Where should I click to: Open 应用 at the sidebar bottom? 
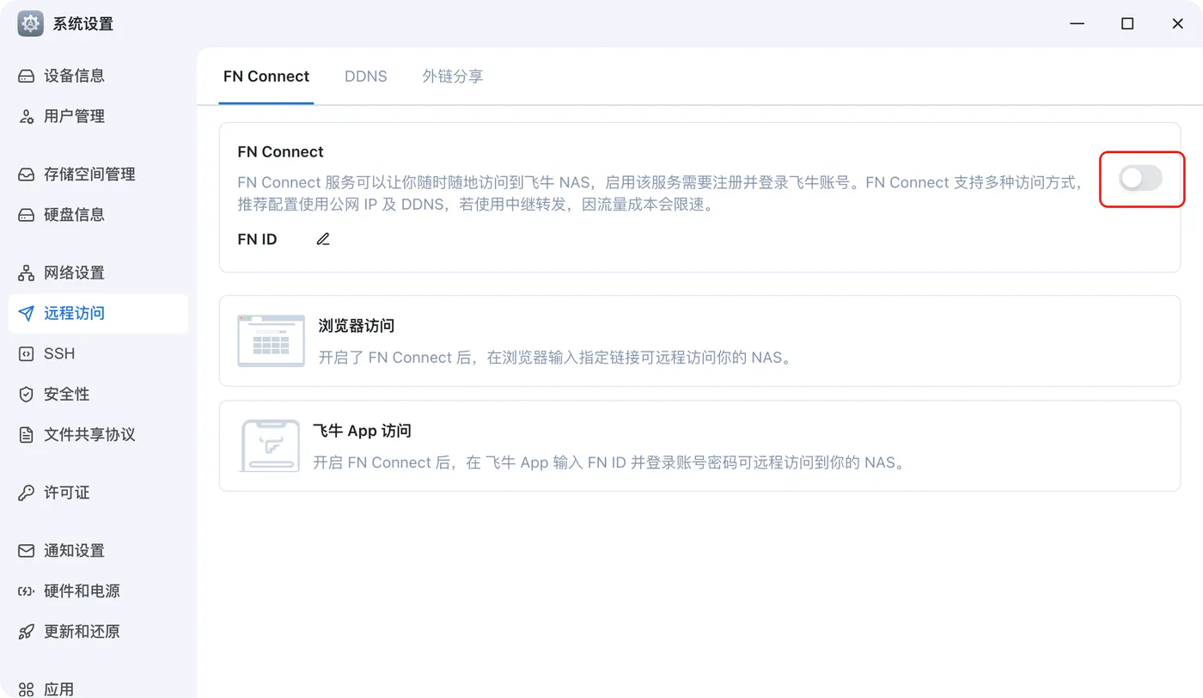coord(60,688)
